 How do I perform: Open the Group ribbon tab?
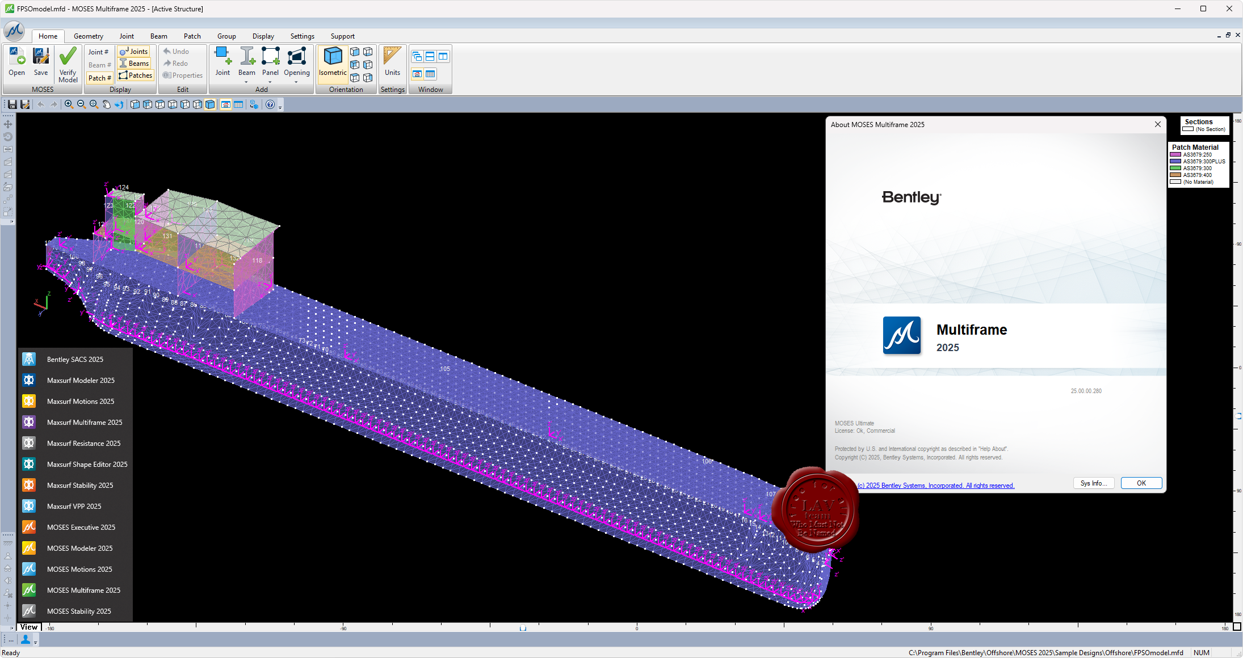[x=226, y=36]
